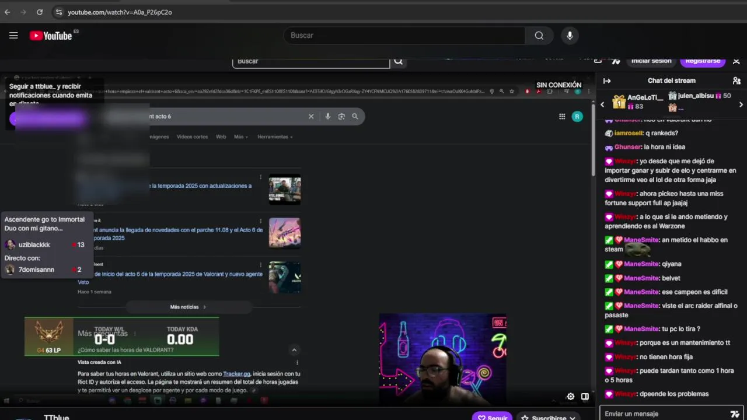
Task: Click the YouTube search magnifier button
Action: tap(539, 36)
